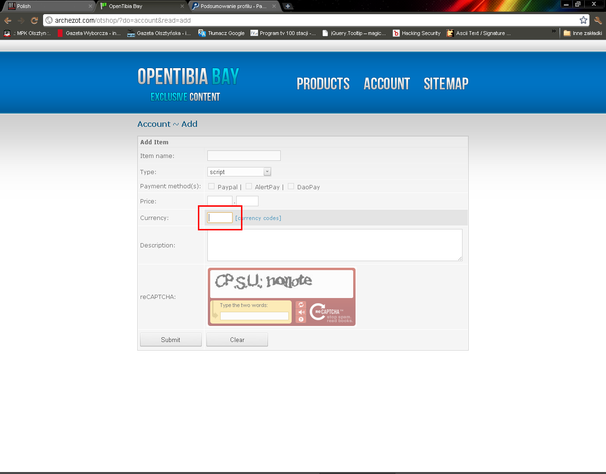Open Inne zakładki bookmarks folder
Viewport: 606px width, 474px height.
coord(582,33)
